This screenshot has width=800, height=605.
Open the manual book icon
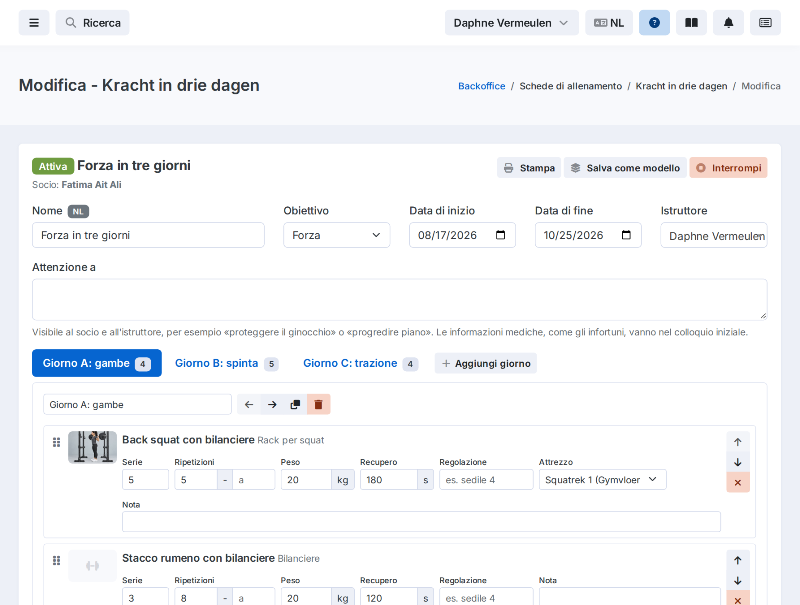(x=691, y=23)
